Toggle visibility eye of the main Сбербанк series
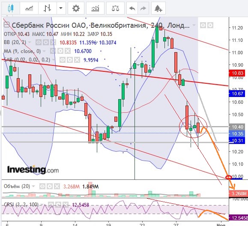This screenshot has width=248, height=226. click(203, 25)
